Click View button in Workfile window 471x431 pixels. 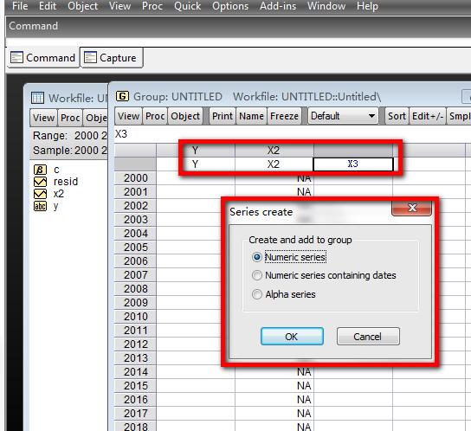[x=43, y=118]
